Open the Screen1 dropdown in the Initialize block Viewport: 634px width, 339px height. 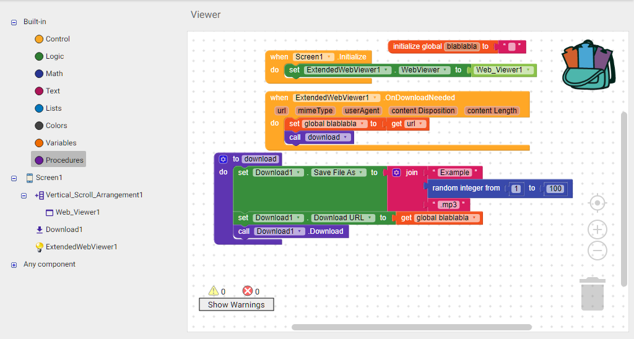pos(330,57)
